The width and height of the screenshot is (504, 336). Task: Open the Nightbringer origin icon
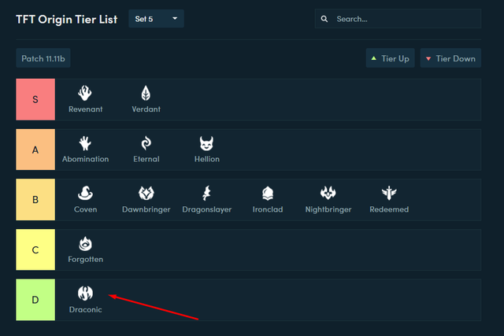pos(328,194)
